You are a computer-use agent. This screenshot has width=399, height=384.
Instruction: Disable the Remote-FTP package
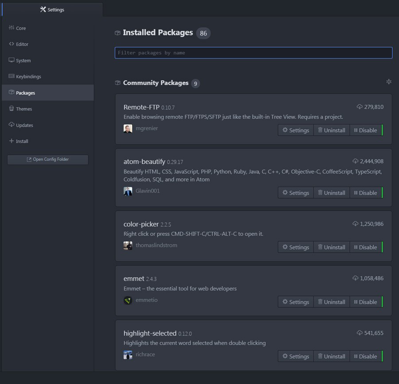(x=366, y=130)
